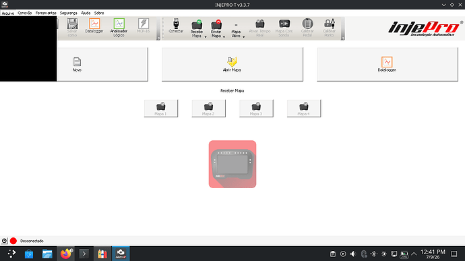
Task: Open the battery tray icon
Action: point(404,254)
